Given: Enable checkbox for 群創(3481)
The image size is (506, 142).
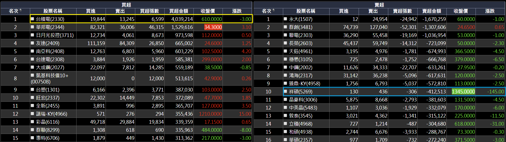Looking at the screenshot, I should pyautogui.click(x=285, y=27).
